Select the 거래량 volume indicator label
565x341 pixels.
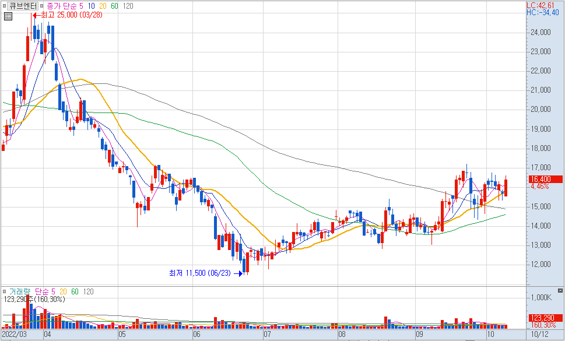click(x=20, y=291)
